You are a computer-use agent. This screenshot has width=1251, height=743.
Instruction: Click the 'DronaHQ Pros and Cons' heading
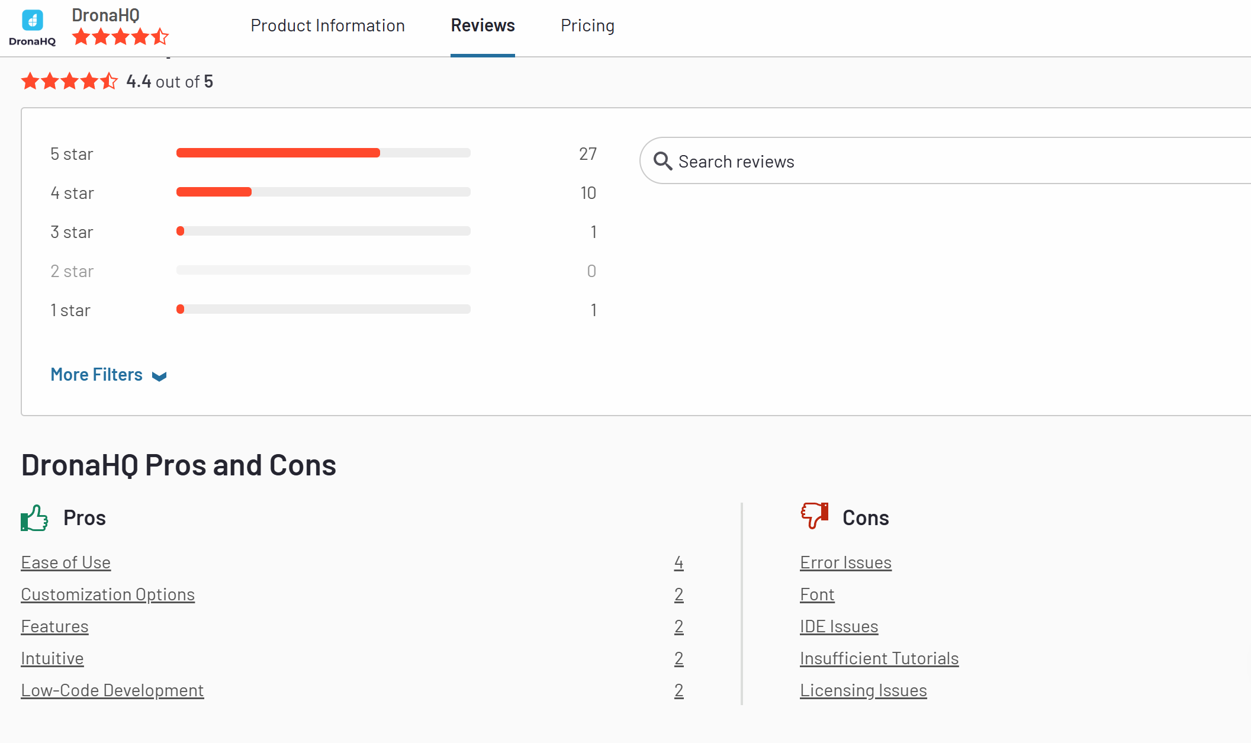coord(179,465)
